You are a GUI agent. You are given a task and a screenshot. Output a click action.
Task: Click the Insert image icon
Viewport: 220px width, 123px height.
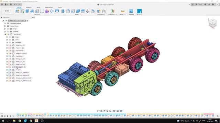(x=131, y=11)
